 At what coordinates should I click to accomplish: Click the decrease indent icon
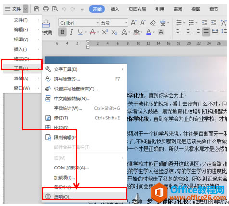(x=204, y=23)
